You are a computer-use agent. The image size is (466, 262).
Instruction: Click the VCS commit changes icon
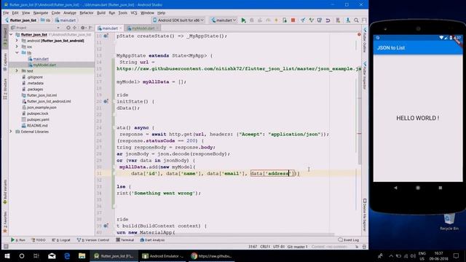click(x=311, y=20)
